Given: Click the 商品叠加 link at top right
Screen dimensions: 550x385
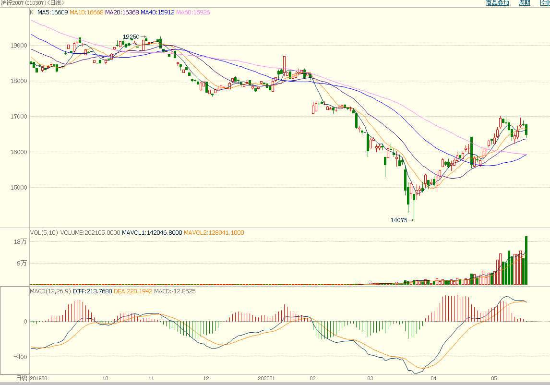Looking at the screenshot, I should pos(497,3).
